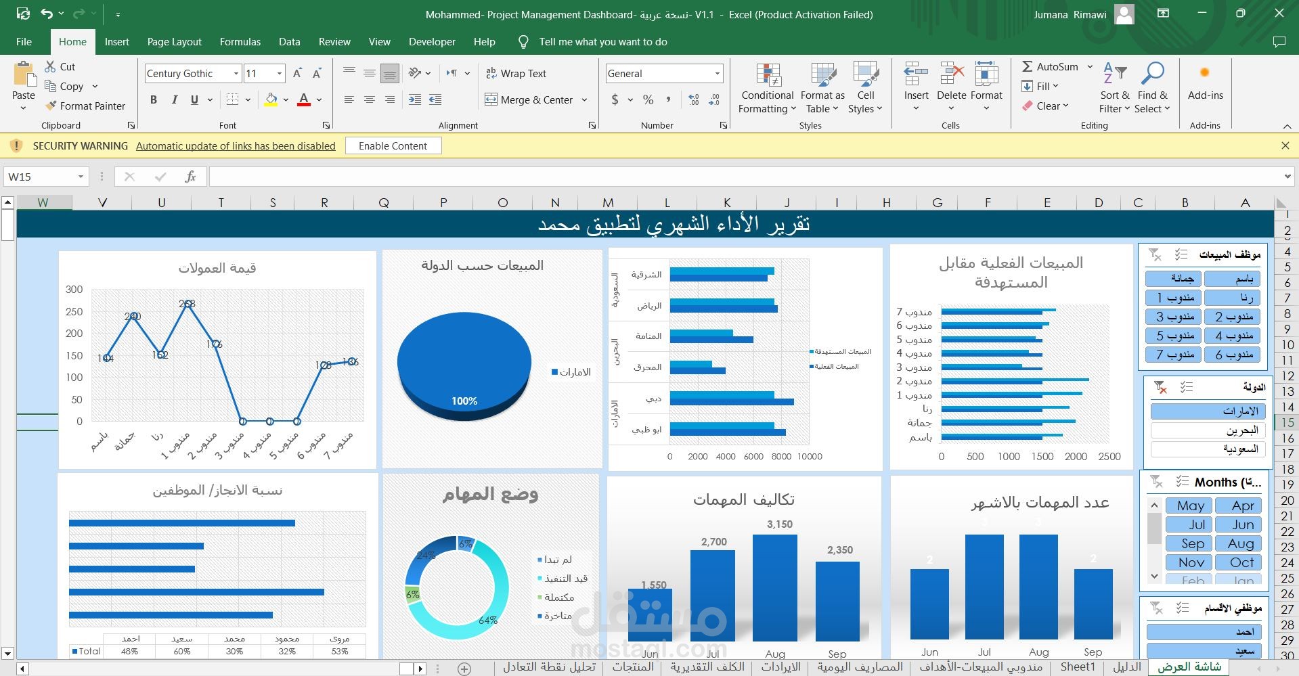Open the 'Automatic update of links' warning link
Image resolution: width=1299 pixels, height=676 pixels.
point(236,145)
